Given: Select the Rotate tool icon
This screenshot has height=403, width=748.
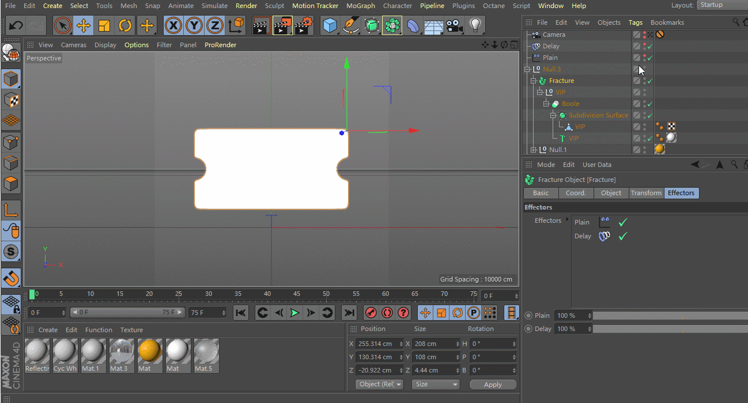Looking at the screenshot, I should pyautogui.click(x=125, y=26).
